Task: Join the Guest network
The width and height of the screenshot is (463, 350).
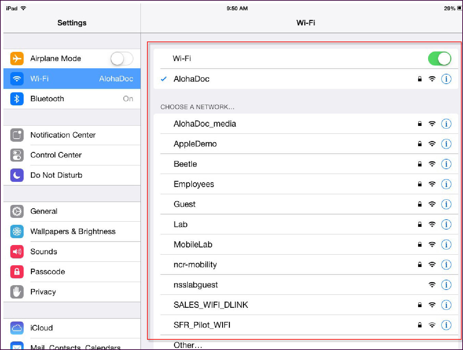Action: click(x=306, y=204)
